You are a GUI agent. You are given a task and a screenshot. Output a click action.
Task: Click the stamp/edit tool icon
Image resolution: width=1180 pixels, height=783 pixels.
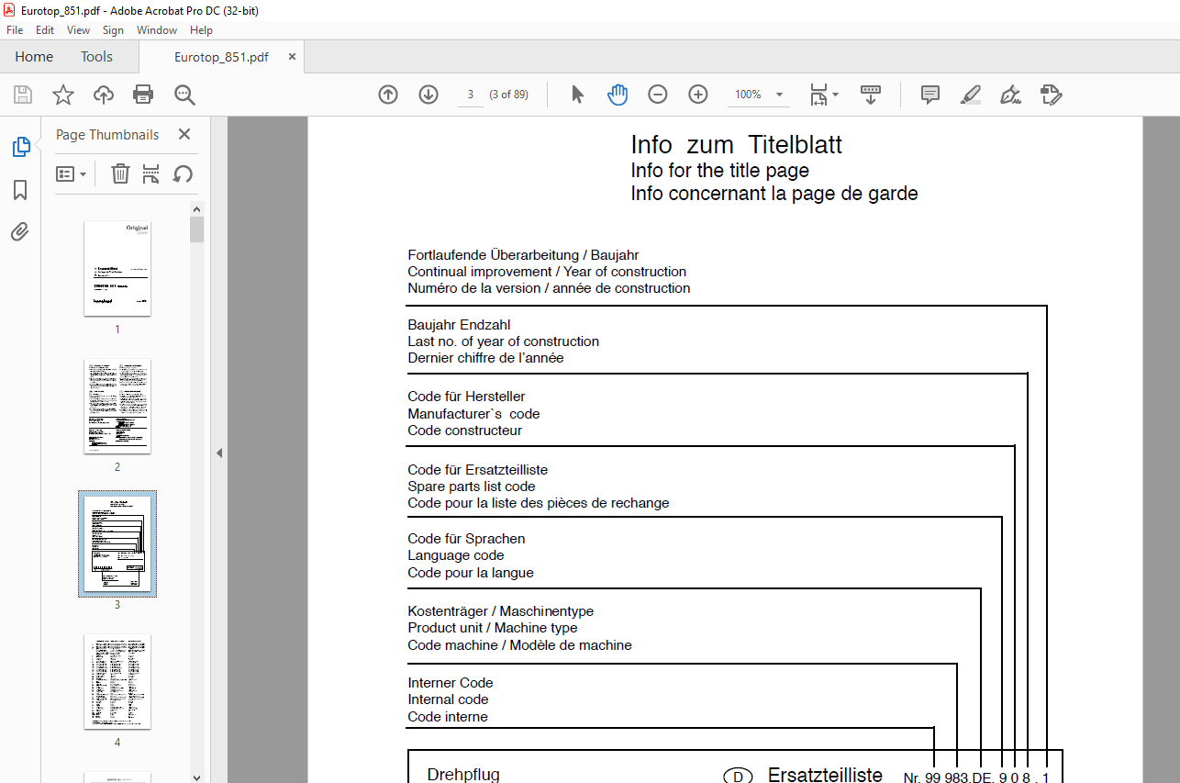1052,95
